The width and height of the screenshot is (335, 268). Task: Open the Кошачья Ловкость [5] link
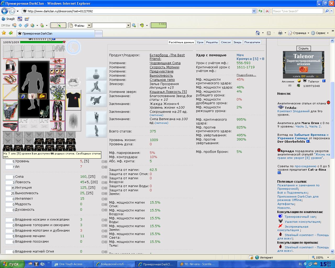(168, 92)
